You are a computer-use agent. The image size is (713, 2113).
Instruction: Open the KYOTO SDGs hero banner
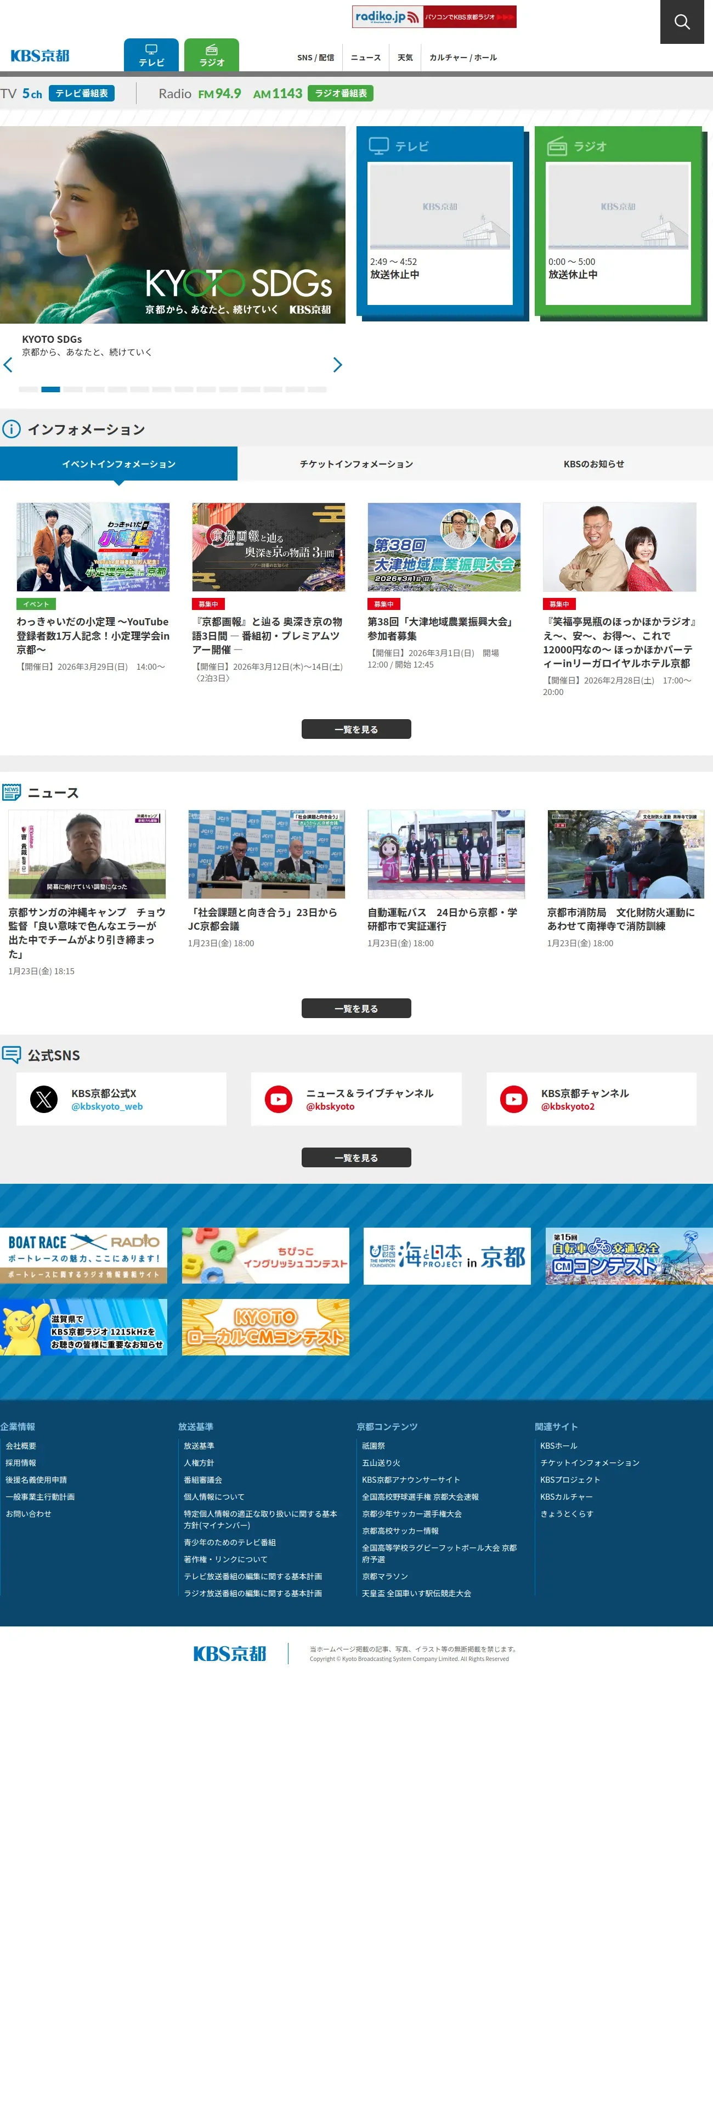(x=172, y=225)
